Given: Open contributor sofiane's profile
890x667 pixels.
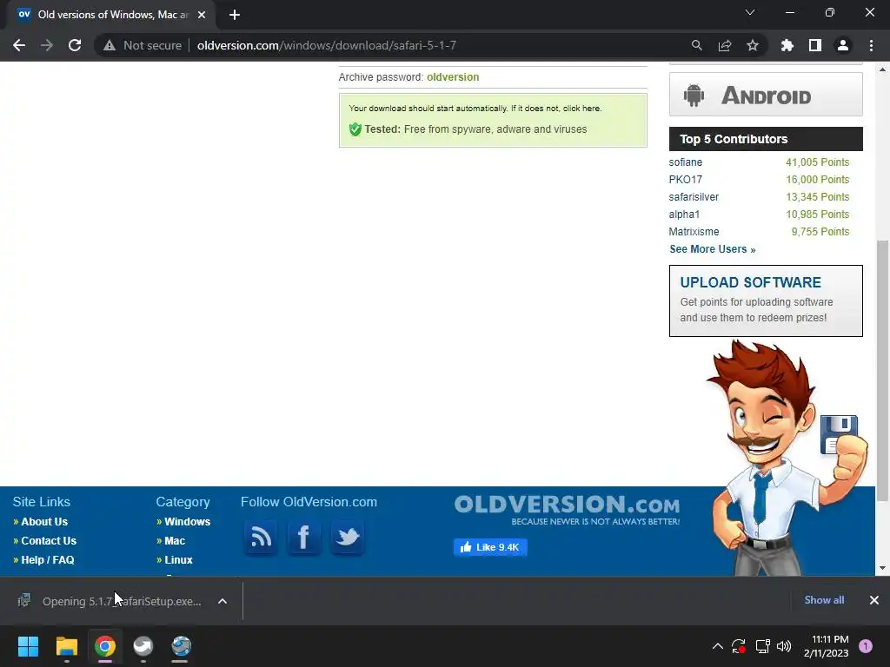Looking at the screenshot, I should (x=685, y=162).
